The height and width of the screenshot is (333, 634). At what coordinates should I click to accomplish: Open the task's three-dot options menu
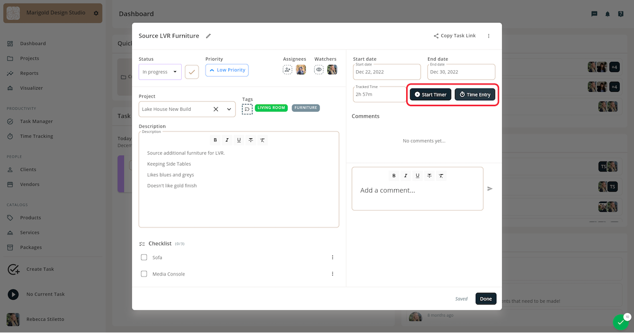coord(489,36)
